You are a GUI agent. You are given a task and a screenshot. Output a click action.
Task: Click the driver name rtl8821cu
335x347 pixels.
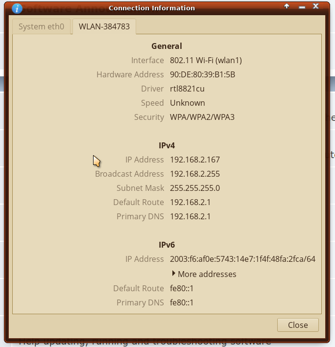(x=187, y=89)
